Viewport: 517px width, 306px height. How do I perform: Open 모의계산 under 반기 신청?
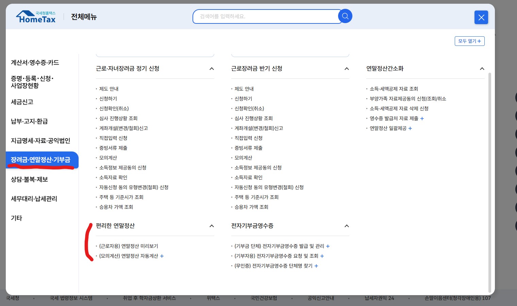pos(244,158)
